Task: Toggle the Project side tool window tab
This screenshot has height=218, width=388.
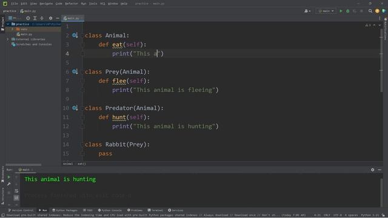Action: pyautogui.click(x=2, y=24)
